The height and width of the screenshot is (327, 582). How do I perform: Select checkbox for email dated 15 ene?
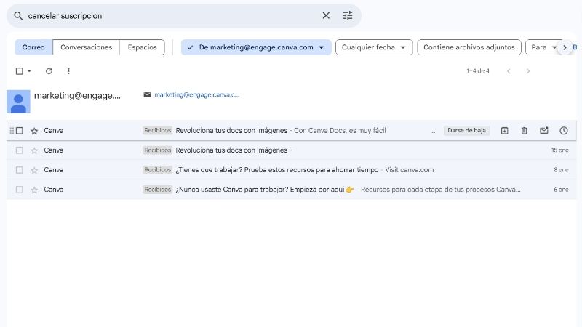point(20,150)
